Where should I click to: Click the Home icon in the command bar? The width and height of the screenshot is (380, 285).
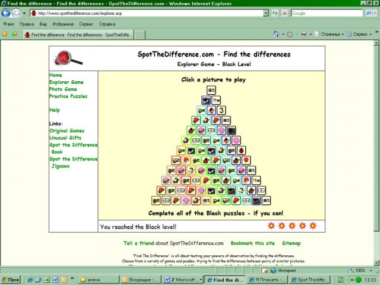click(x=276, y=34)
